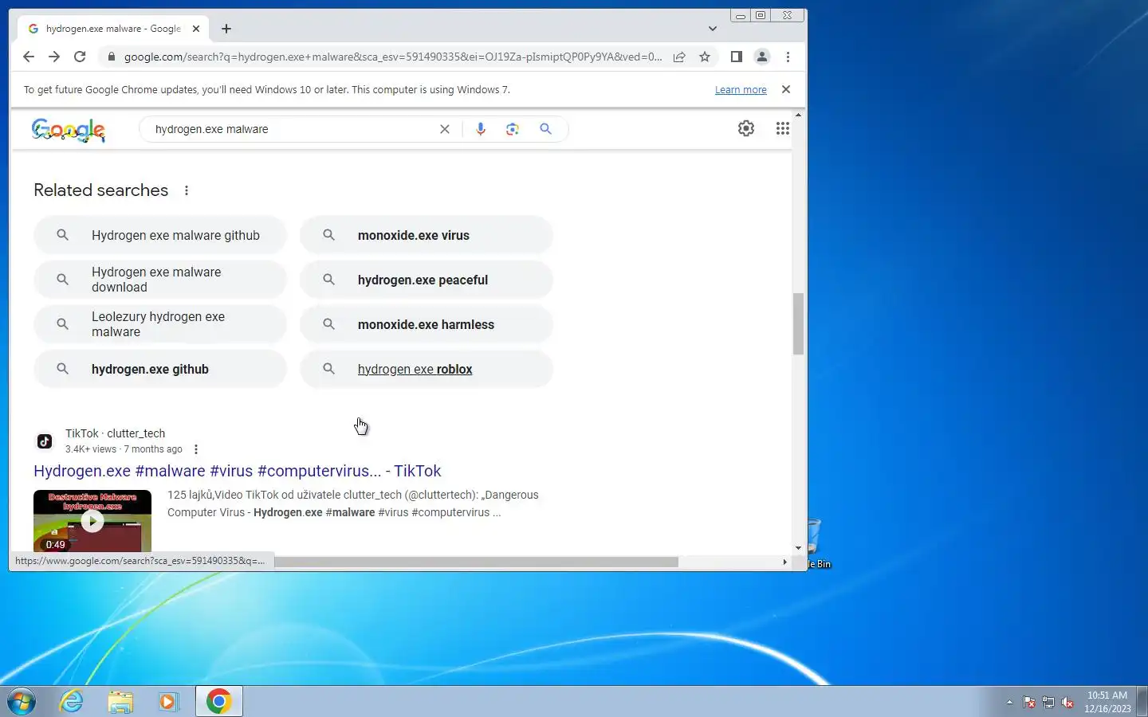Close the hydrogen.exe malware tab
The image size is (1148, 717).
(x=196, y=29)
